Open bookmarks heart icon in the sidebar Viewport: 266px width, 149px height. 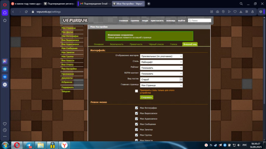point(5,124)
